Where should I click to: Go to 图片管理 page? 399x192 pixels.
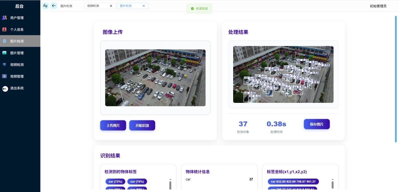(20, 53)
